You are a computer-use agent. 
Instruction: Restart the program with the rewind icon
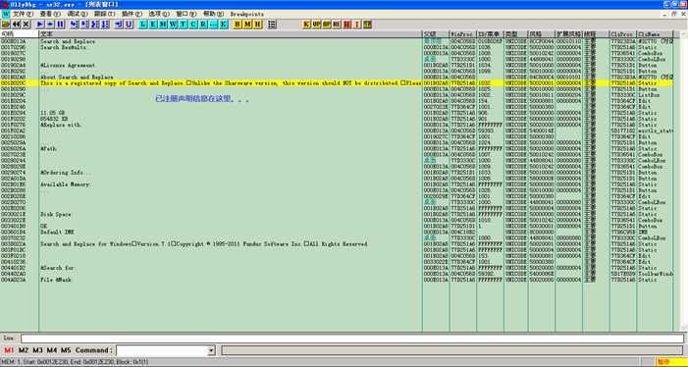(x=16, y=25)
